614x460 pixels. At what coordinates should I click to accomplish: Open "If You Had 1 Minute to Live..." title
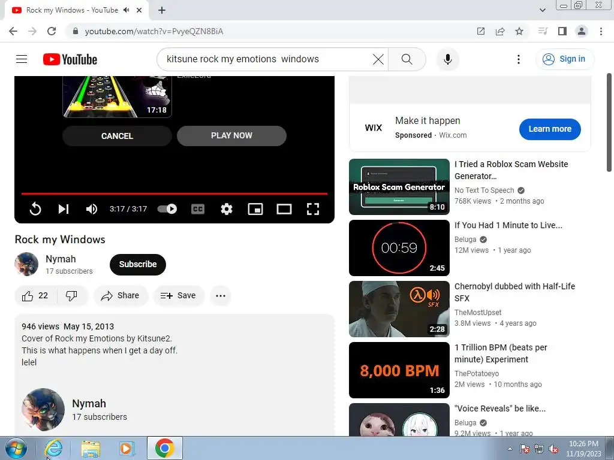pyautogui.click(x=508, y=225)
